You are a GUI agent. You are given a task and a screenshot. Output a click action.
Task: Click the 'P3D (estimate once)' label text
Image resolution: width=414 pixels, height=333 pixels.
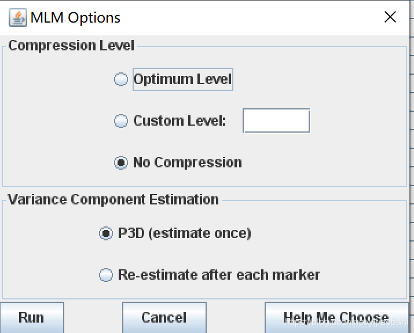coord(184,233)
